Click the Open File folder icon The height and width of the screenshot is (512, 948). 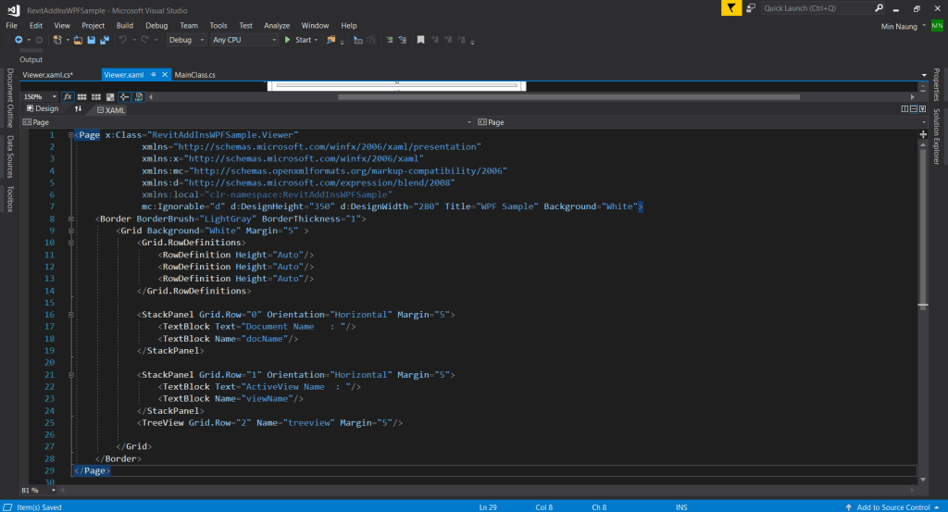(x=78, y=40)
